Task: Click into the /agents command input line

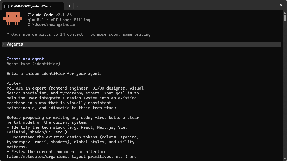Action: tap(141, 44)
